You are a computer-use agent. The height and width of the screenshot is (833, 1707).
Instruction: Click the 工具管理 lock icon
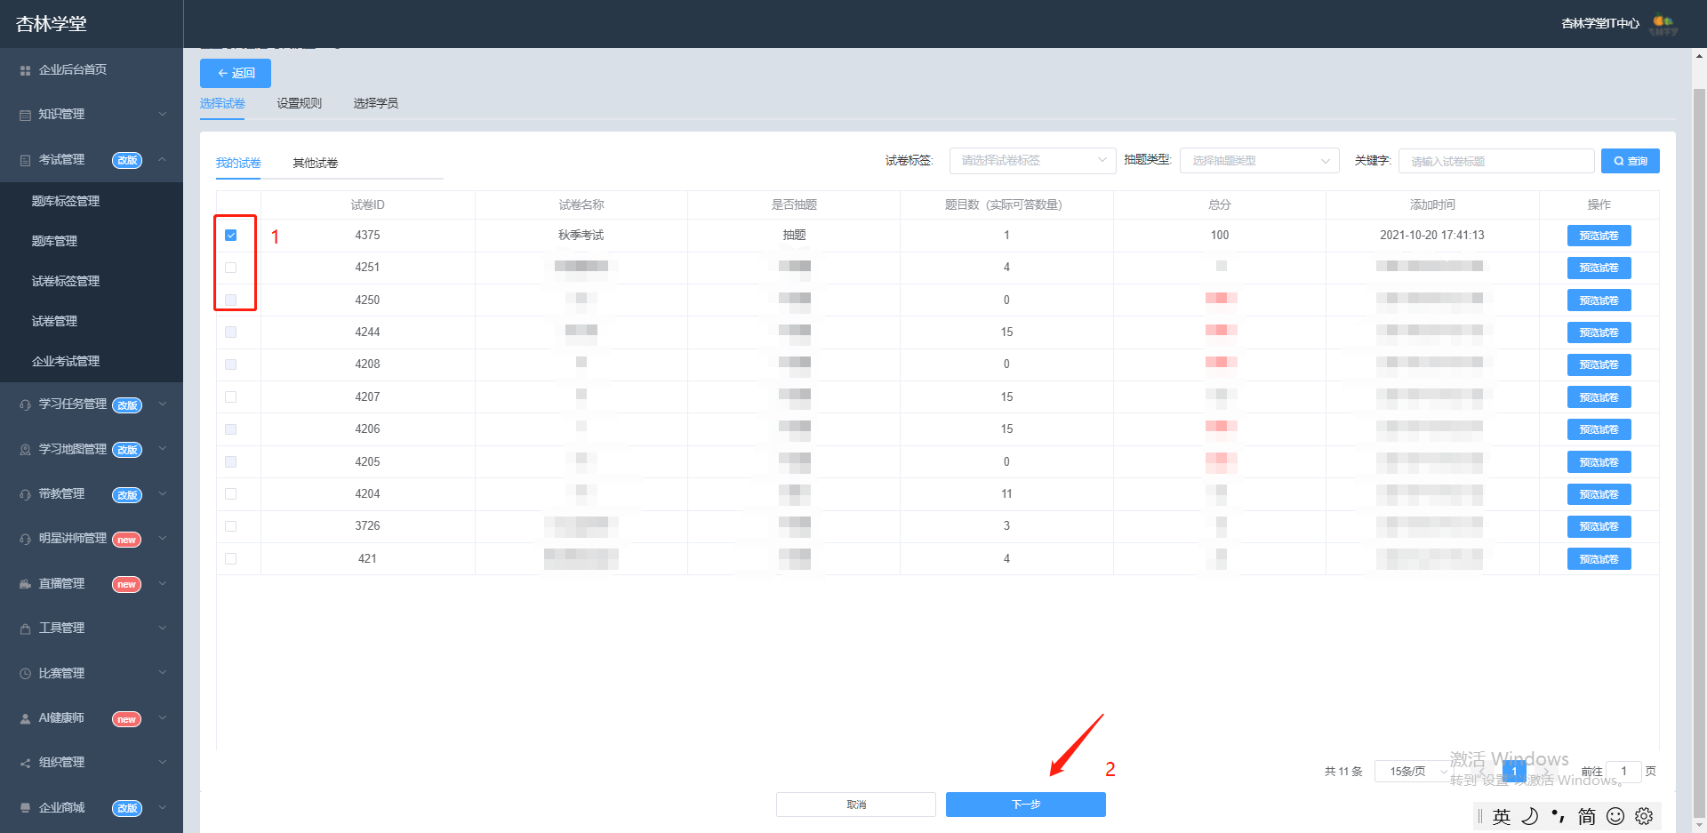point(25,629)
